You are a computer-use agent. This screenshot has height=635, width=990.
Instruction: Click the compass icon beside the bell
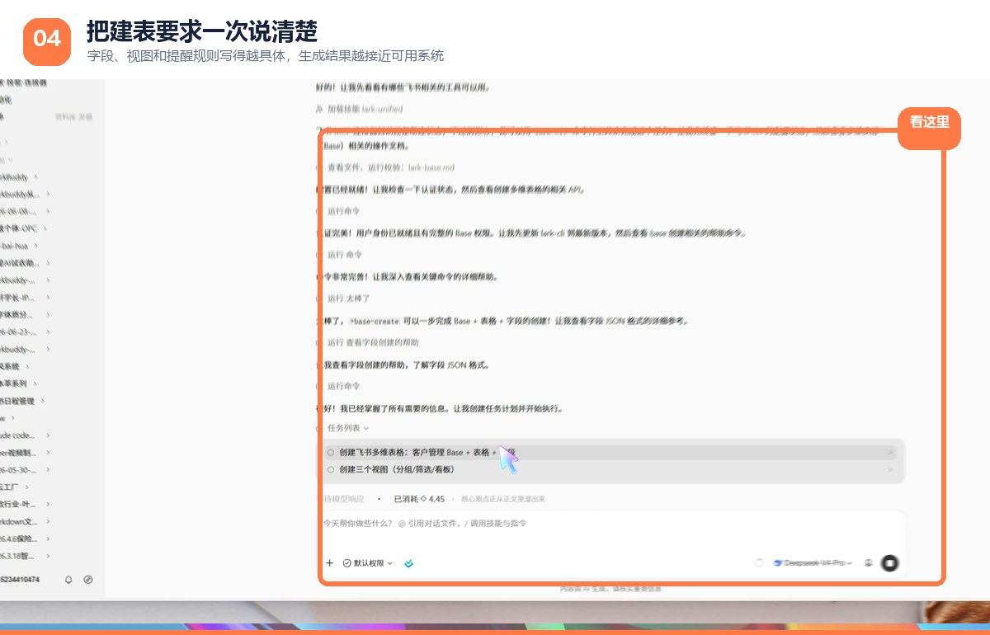coord(88,580)
